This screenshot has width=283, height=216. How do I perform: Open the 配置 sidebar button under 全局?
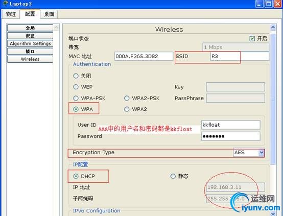coord(30,36)
